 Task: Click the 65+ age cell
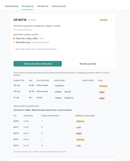[30, 97]
